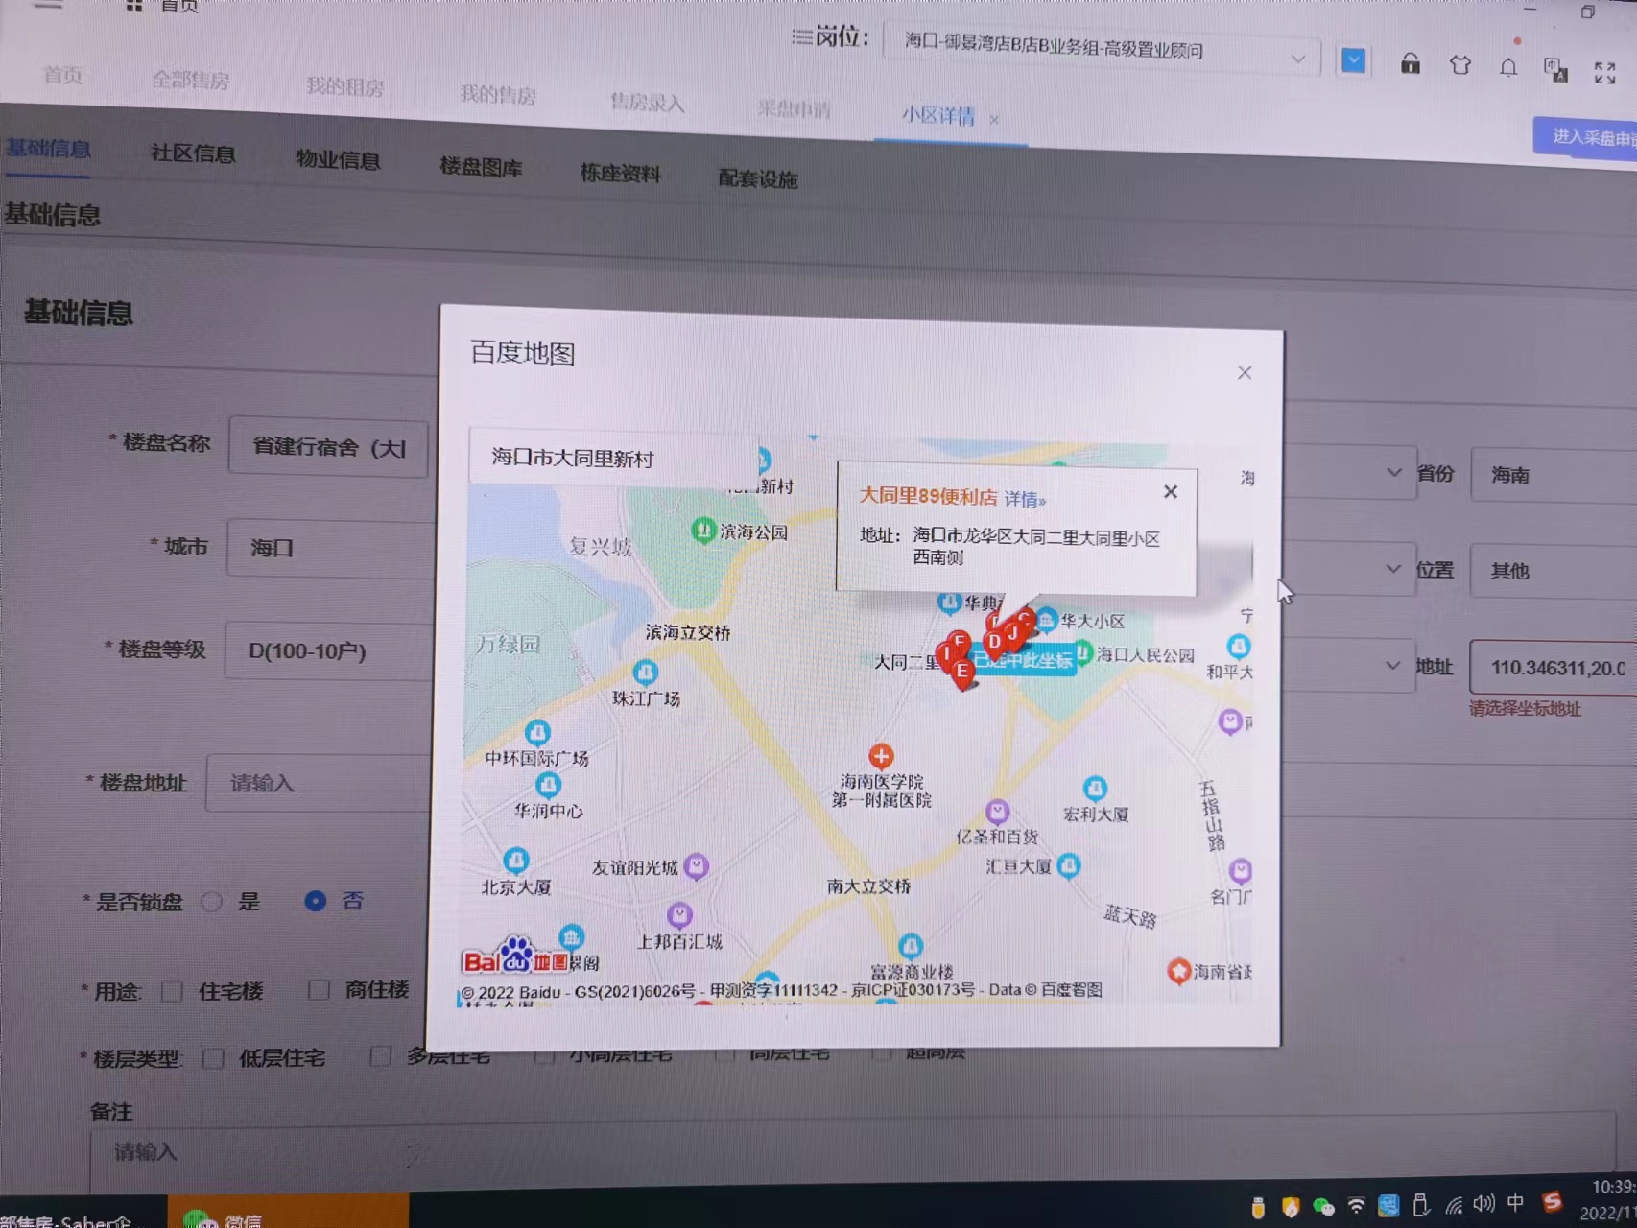The width and height of the screenshot is (1637, 1228).
Task: Open the shirt theme icon
Action: pyautogui.click(x=1459, y=65)
